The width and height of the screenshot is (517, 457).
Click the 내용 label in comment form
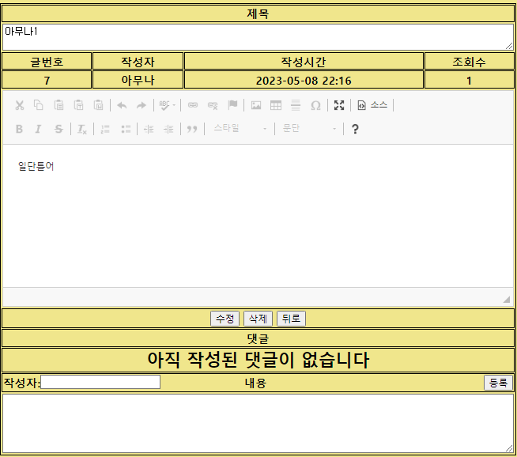255,383
